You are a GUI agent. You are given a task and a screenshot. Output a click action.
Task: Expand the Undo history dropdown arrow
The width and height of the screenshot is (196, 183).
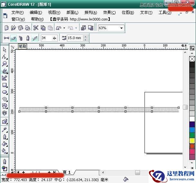[x=64, y=28]
